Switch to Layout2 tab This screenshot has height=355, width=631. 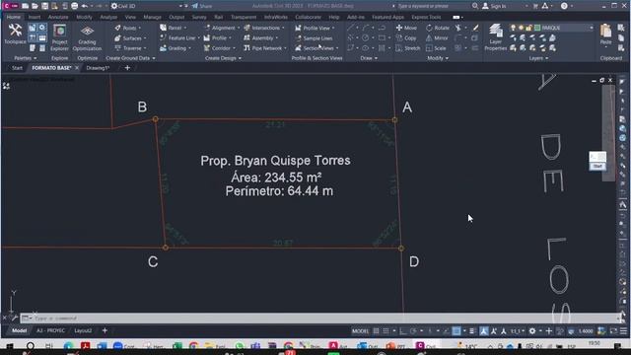(x=83, y=331)
